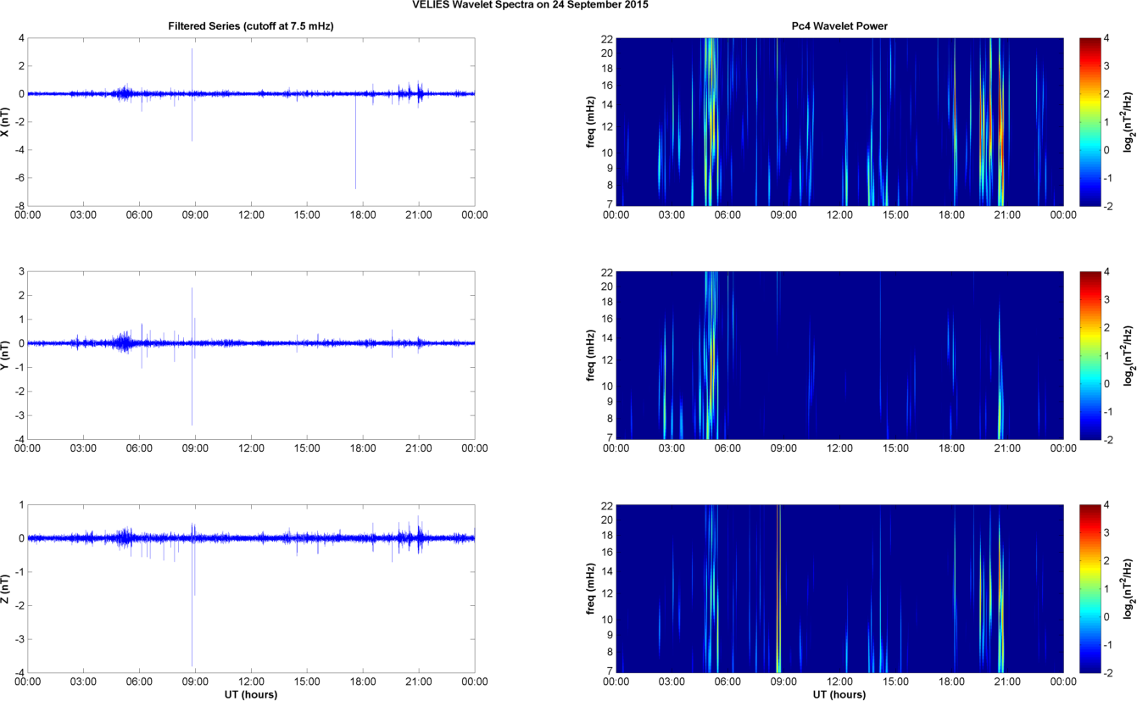
Task: Select the Filtered Series plot title
Action: 251,27
